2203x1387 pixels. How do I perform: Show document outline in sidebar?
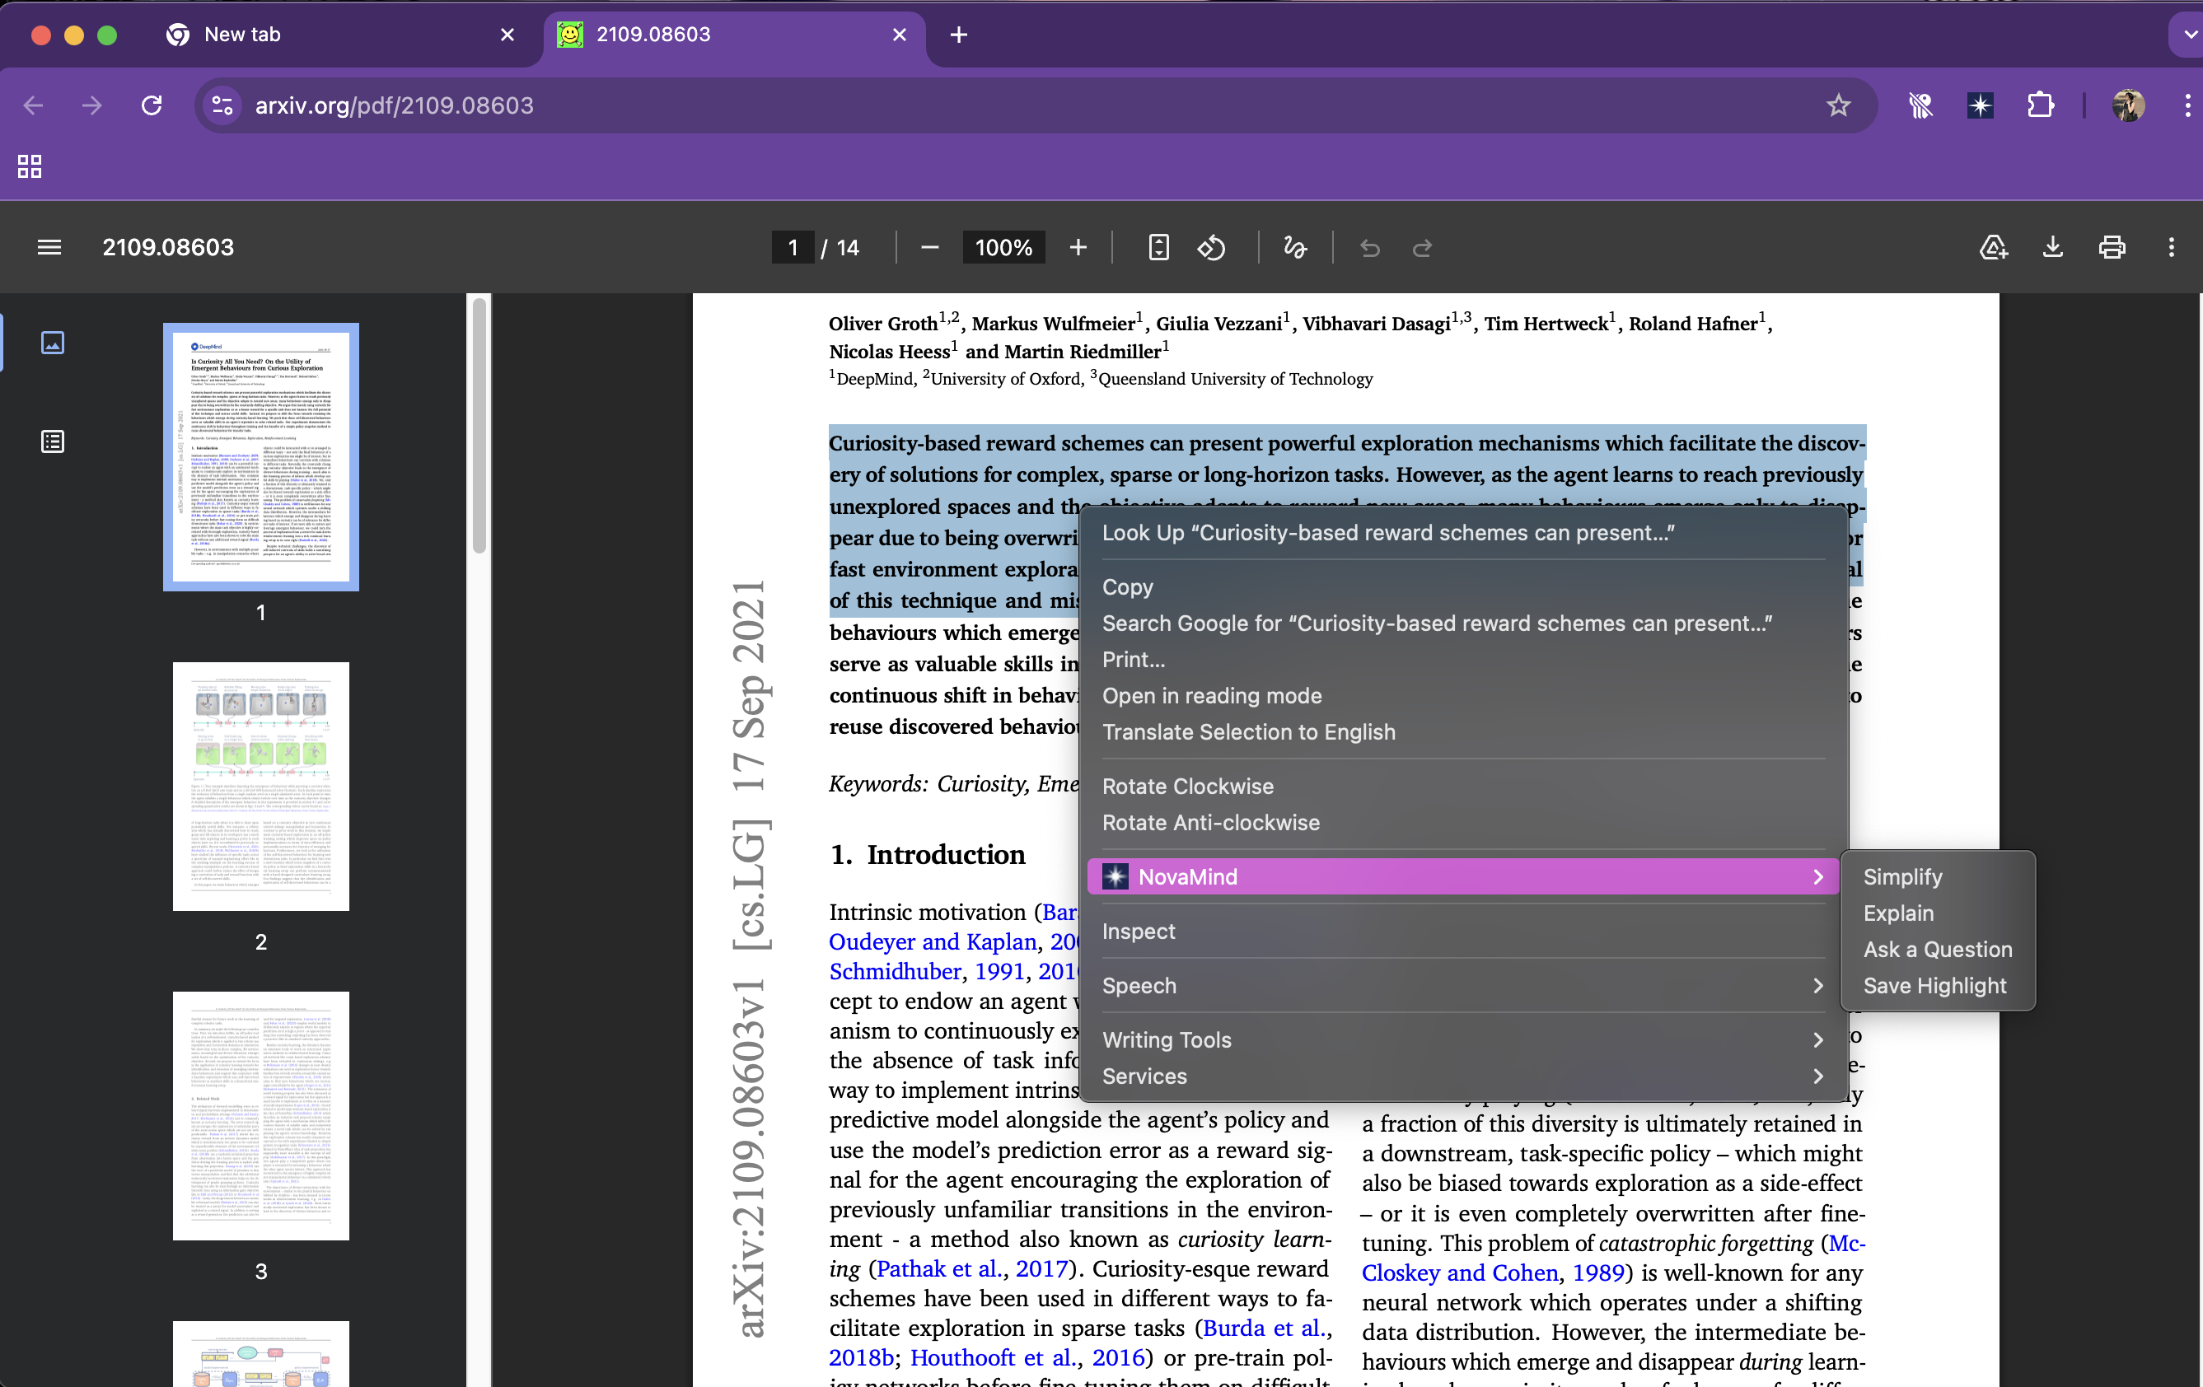pos(52,442)
